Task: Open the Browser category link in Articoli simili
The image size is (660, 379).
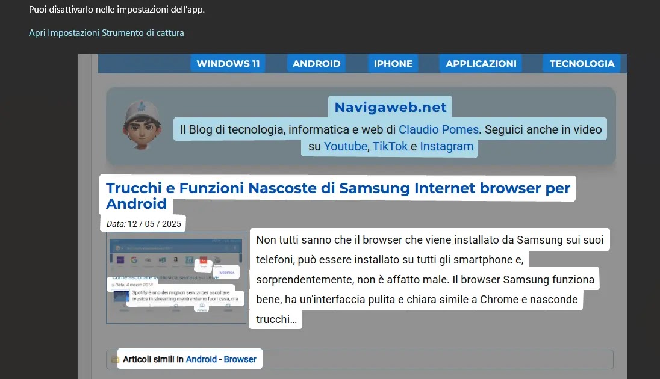Action: 240,359
